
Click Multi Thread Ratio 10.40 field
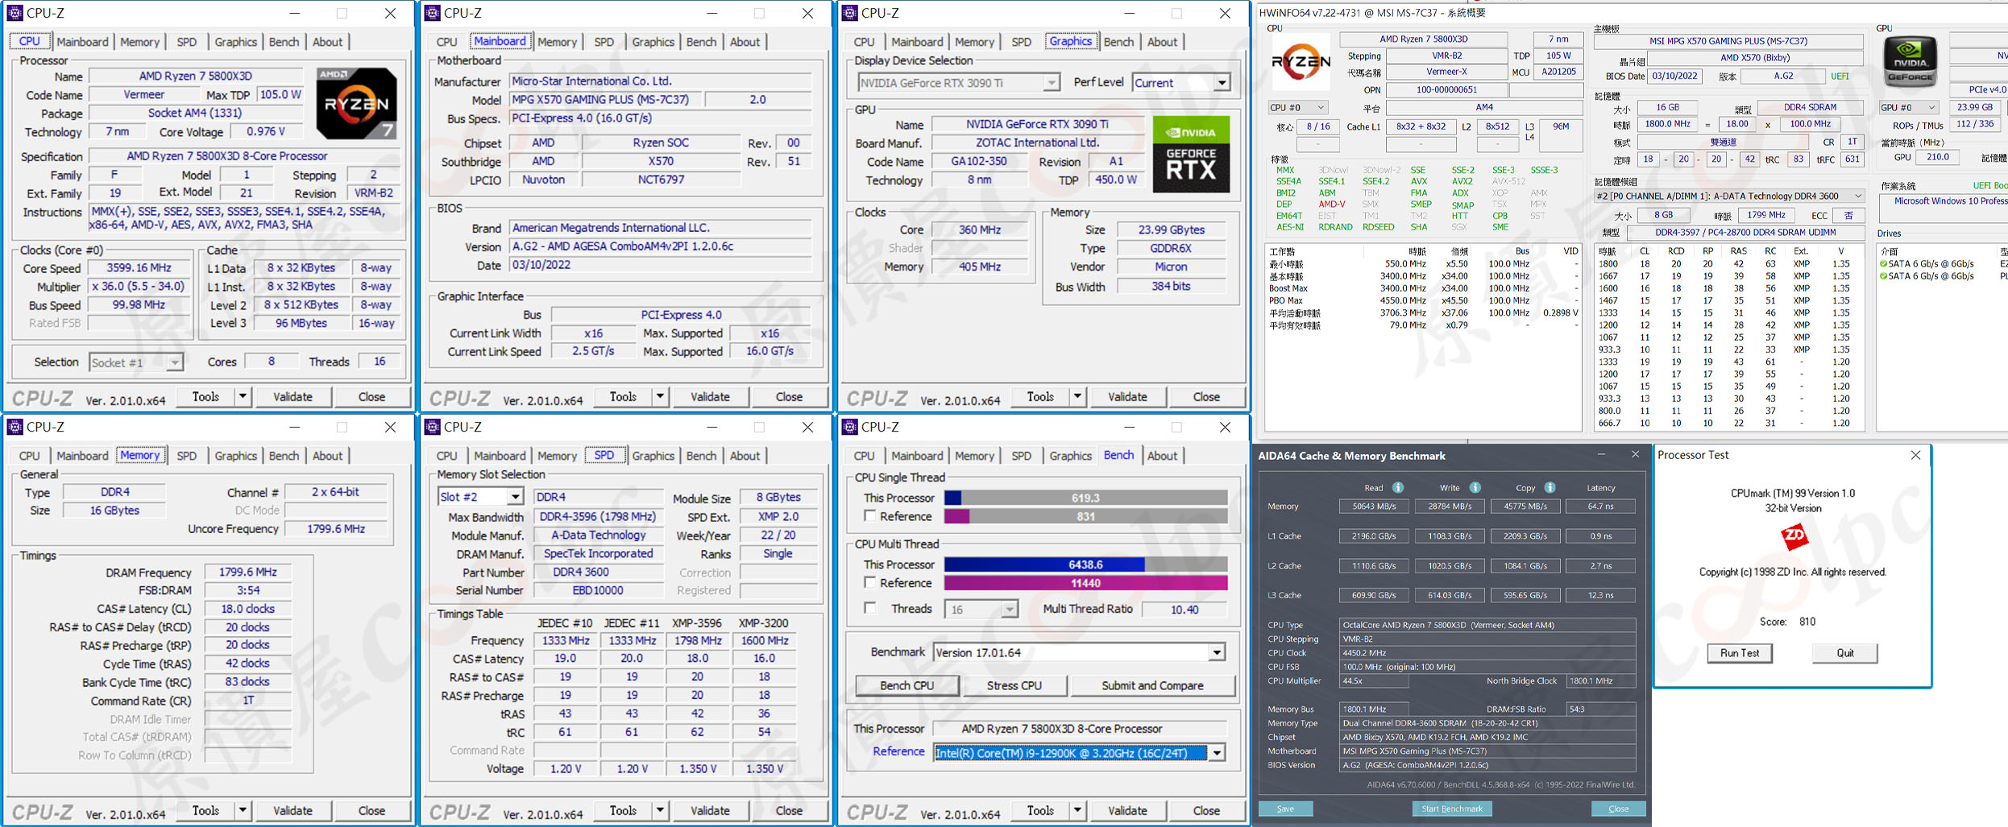(1184, 610)
